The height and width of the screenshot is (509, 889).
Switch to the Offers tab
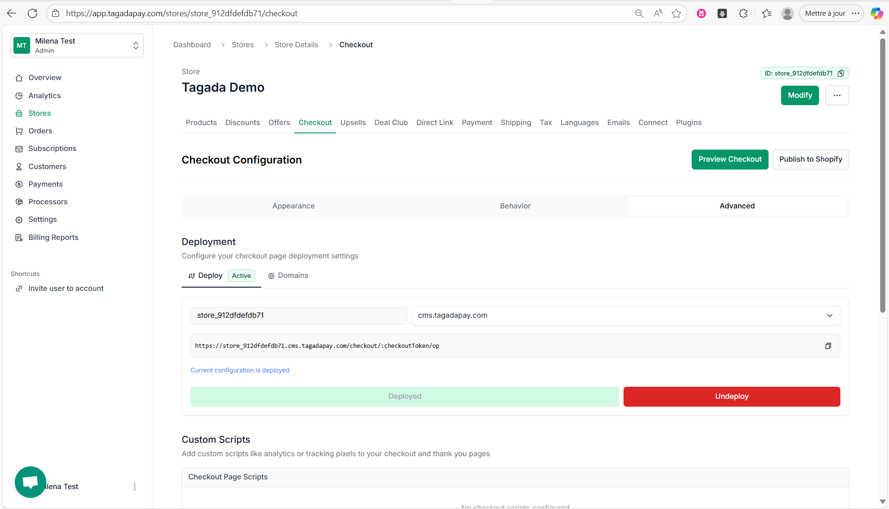[279, 123]
